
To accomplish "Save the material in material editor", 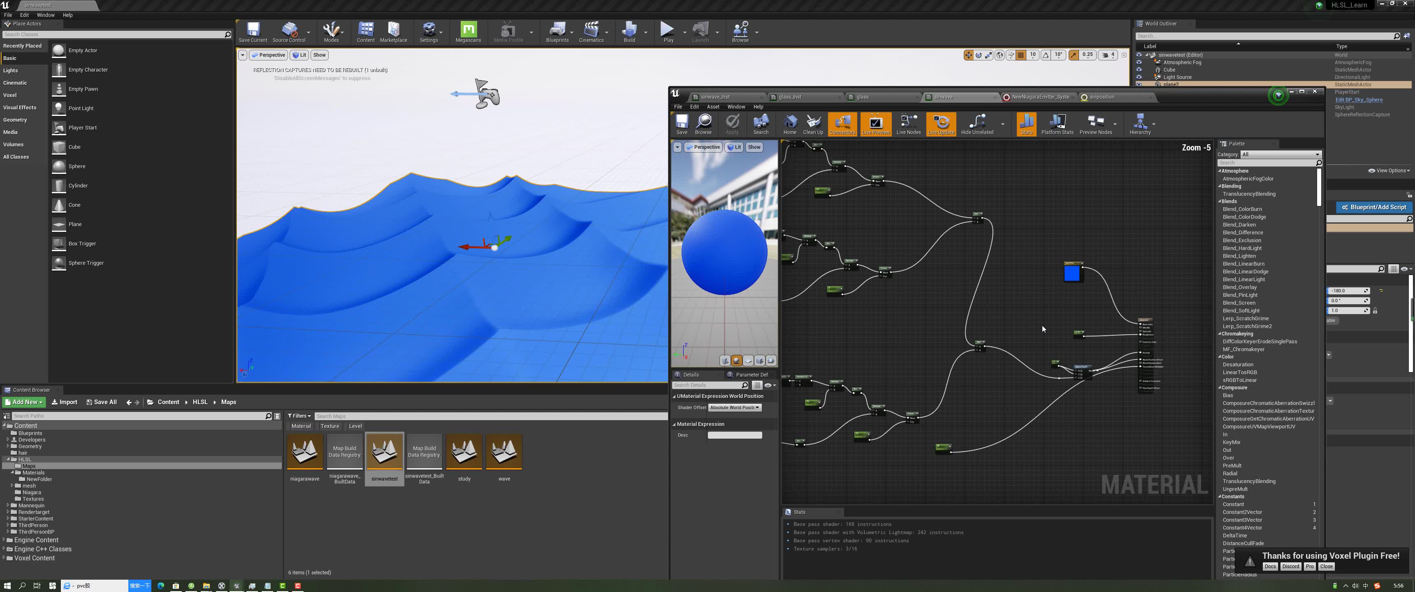I will [682, 124].
